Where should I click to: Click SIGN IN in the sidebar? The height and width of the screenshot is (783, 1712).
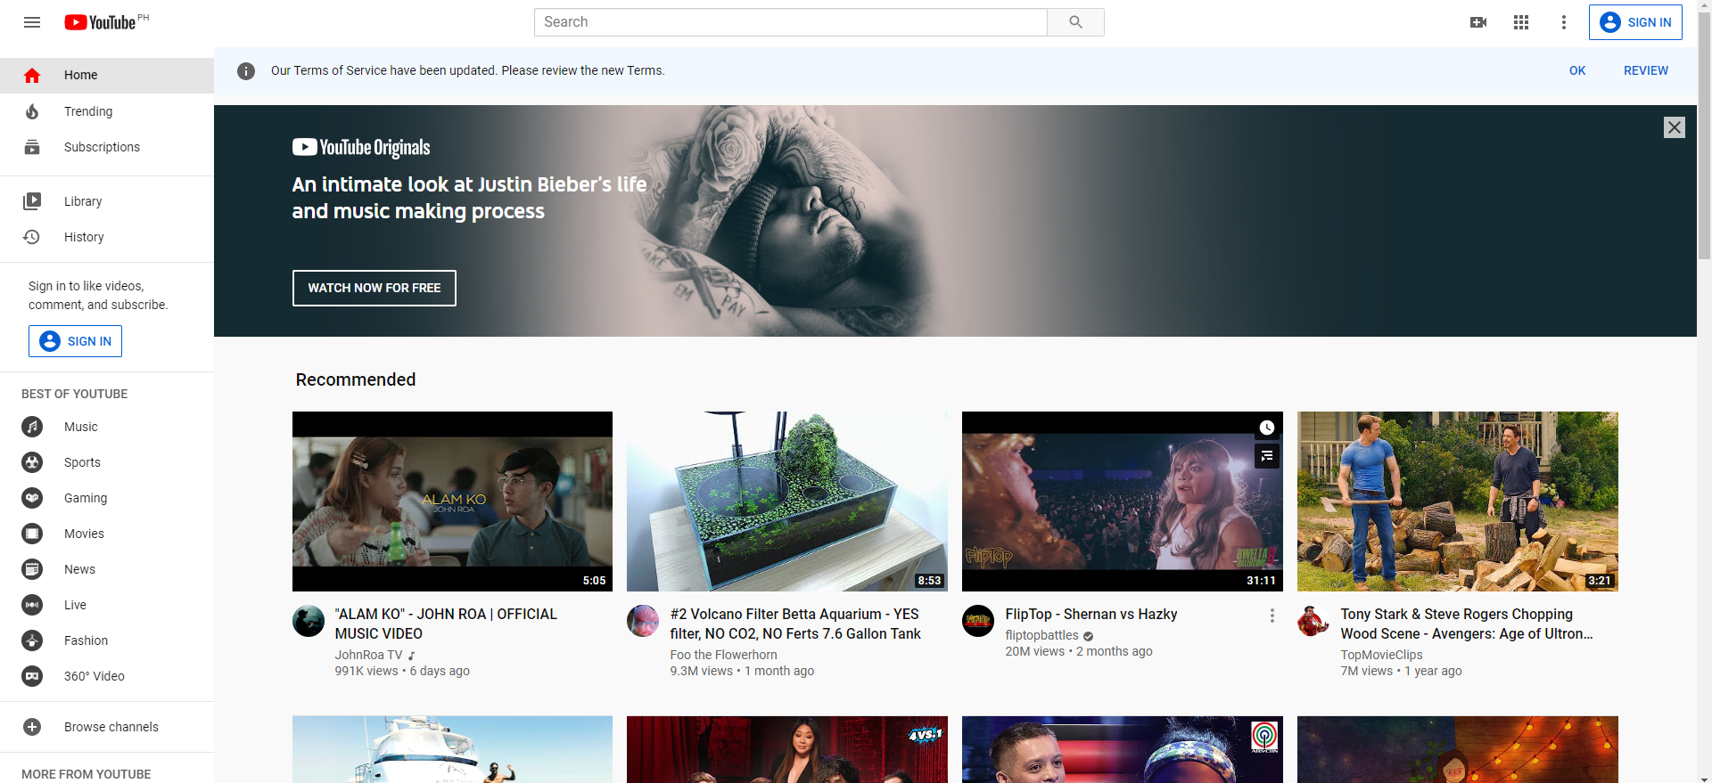coord(75,341)
